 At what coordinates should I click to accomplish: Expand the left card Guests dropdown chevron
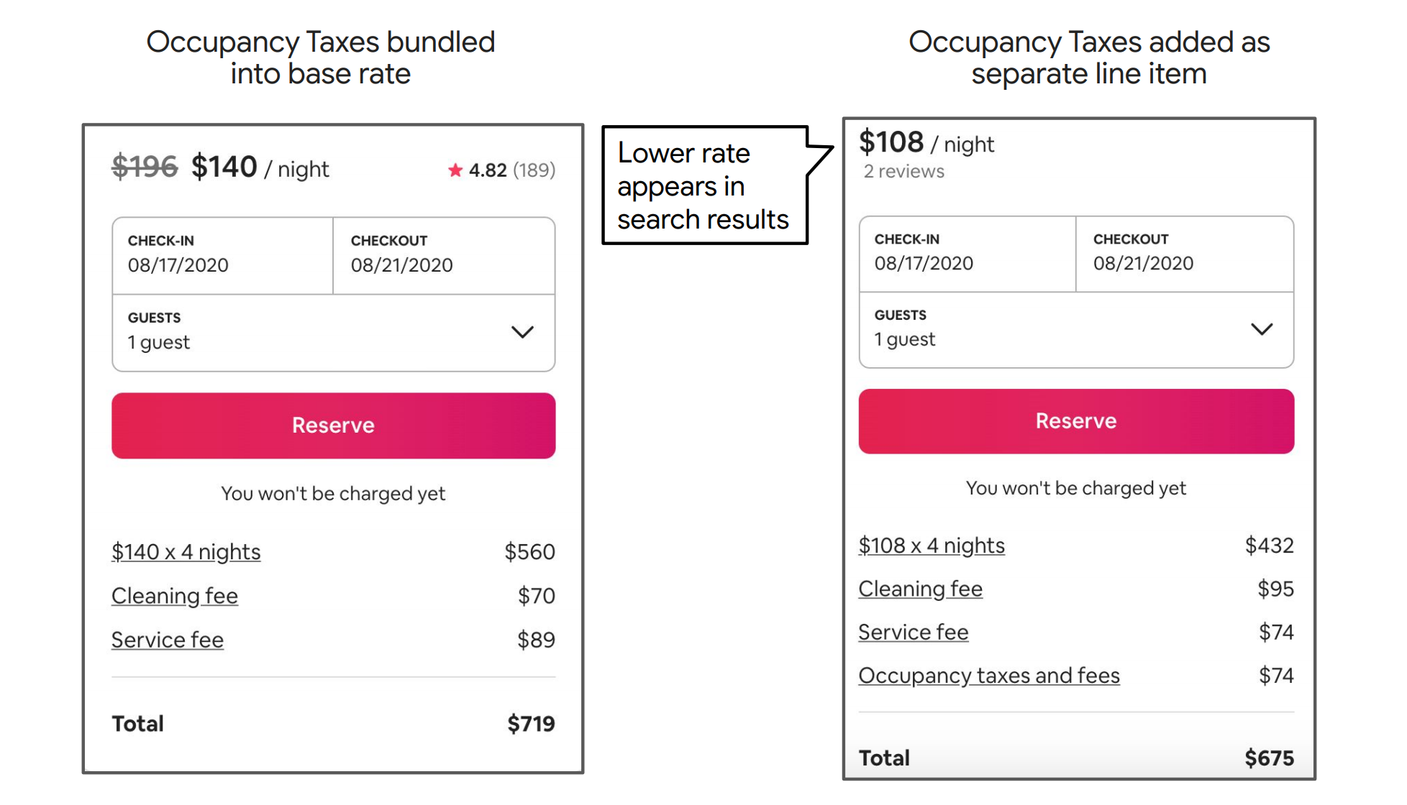tap(522, 332)
